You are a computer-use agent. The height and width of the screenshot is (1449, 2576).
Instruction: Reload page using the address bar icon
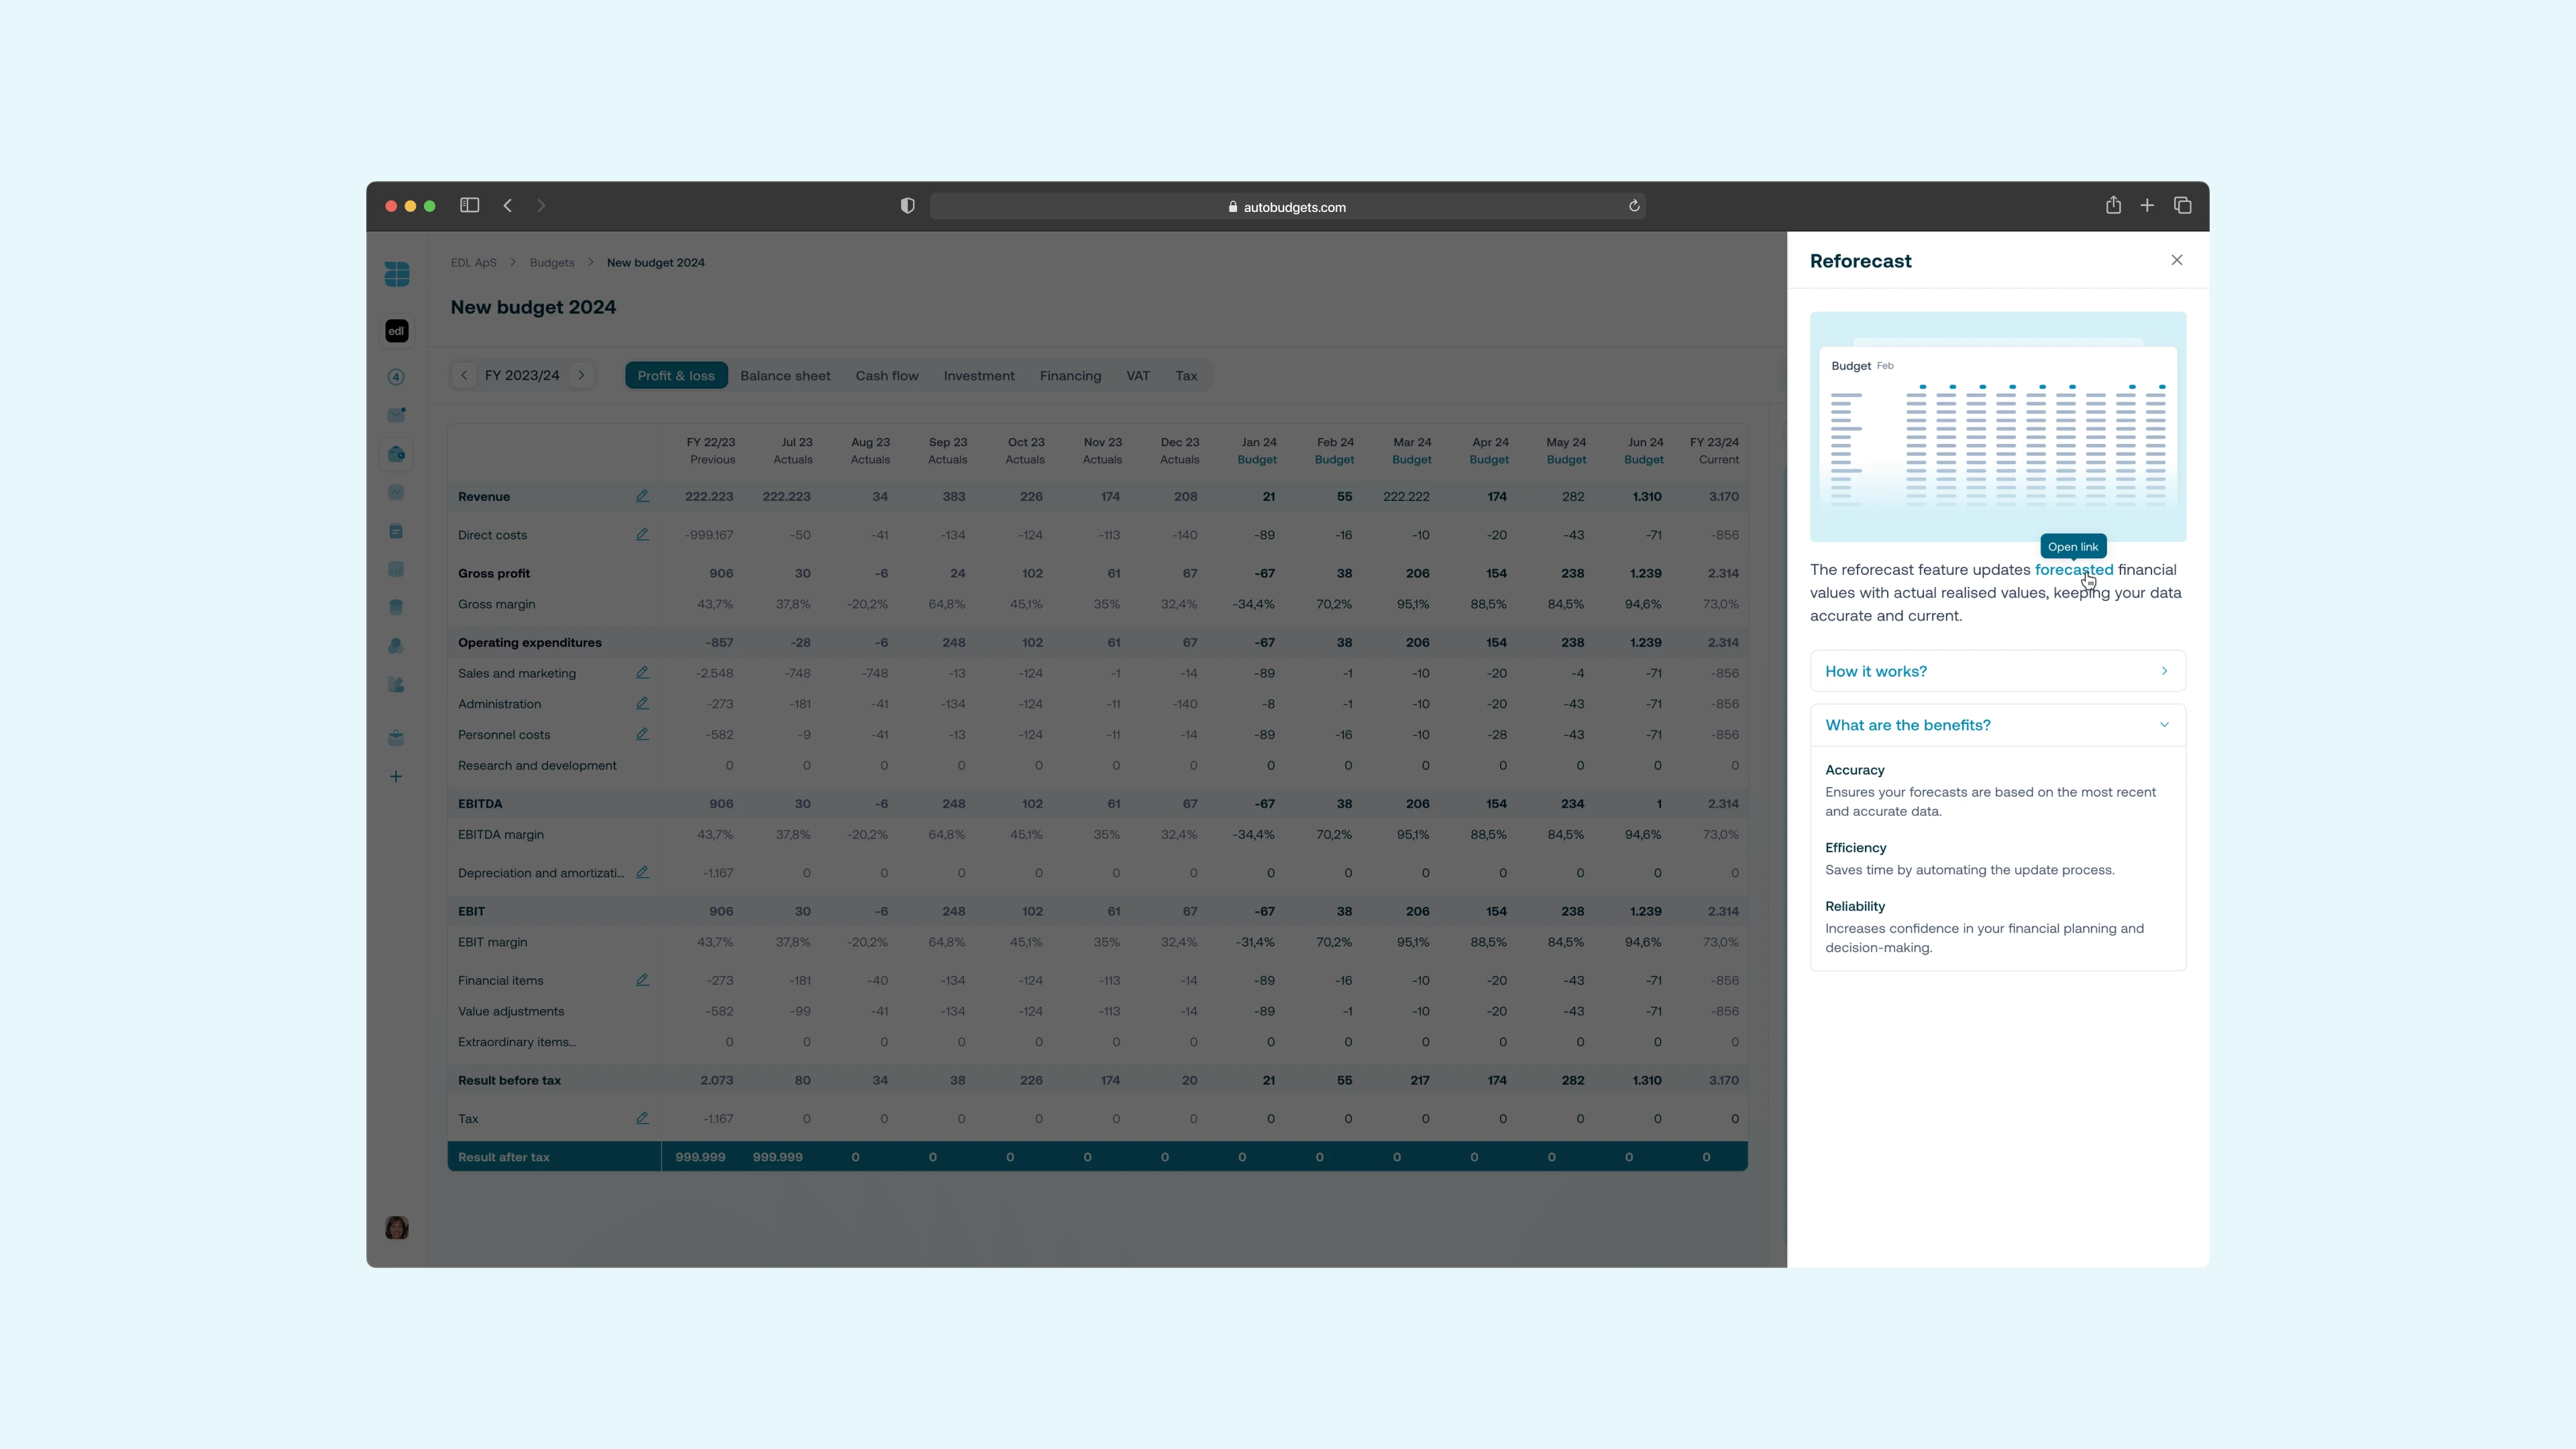pyautogui.click(x=1634, y=206)
